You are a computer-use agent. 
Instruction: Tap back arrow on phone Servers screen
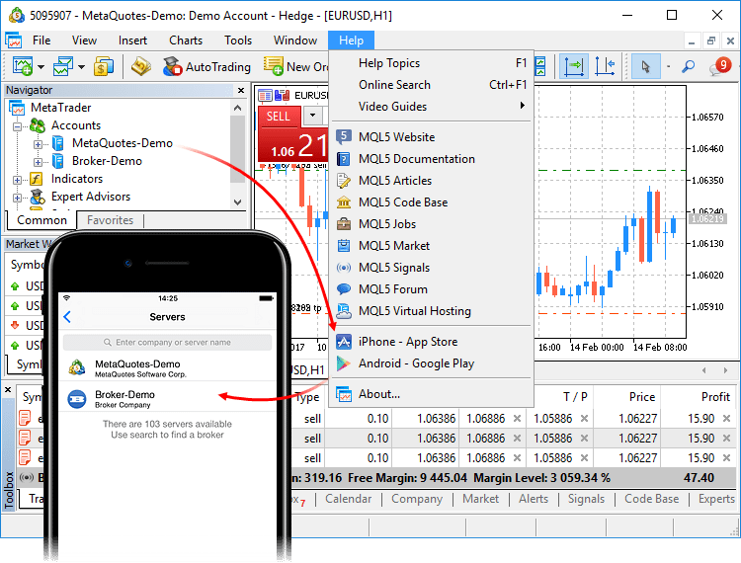[x=67, y=317]
